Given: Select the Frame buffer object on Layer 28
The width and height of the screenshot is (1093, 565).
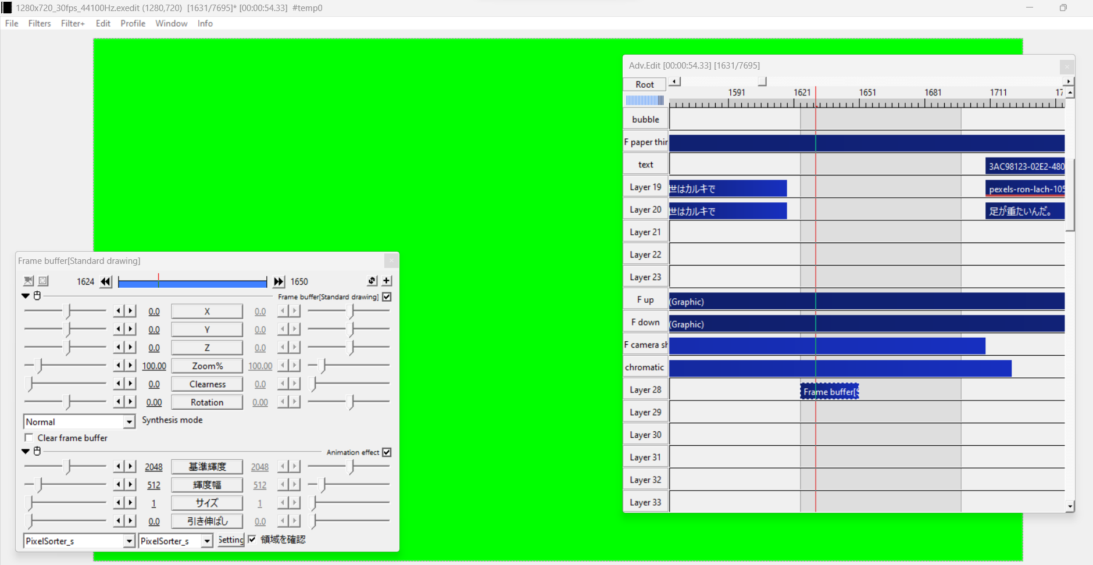Looking at the screenshot, I should (x=830, y=391).
